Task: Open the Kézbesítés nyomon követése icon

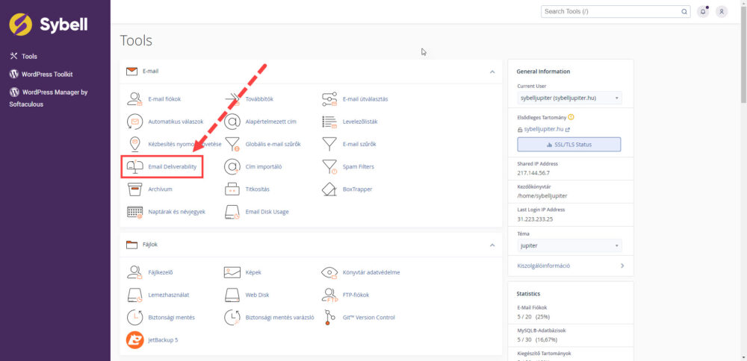Action: pos(134,144)
